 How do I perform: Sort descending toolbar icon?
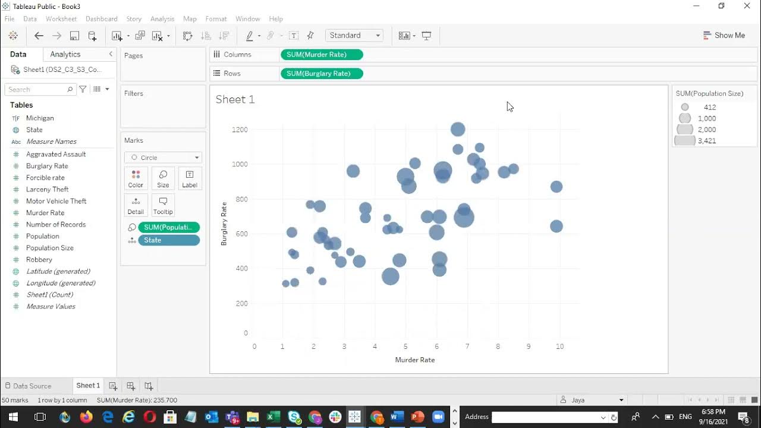(x=224, y=36)
